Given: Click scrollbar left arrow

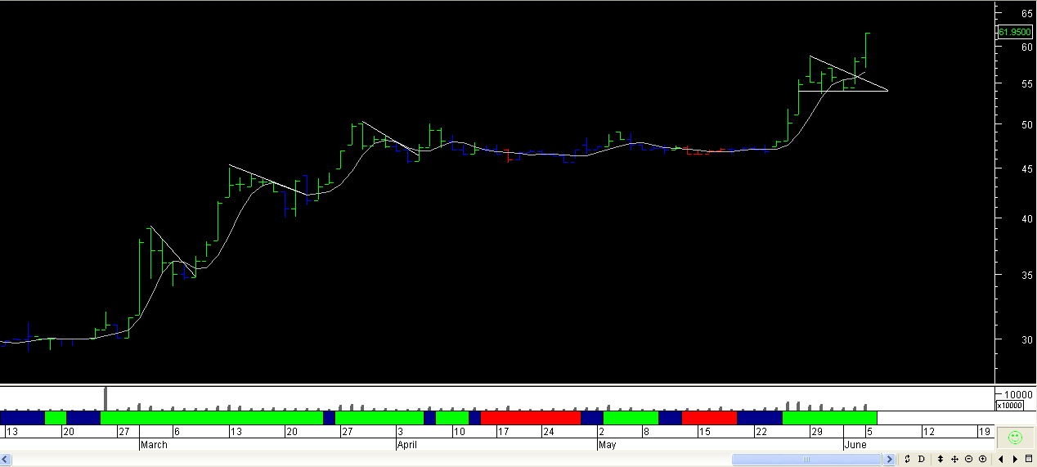Looking at the screenshot, I should (6, 460).
